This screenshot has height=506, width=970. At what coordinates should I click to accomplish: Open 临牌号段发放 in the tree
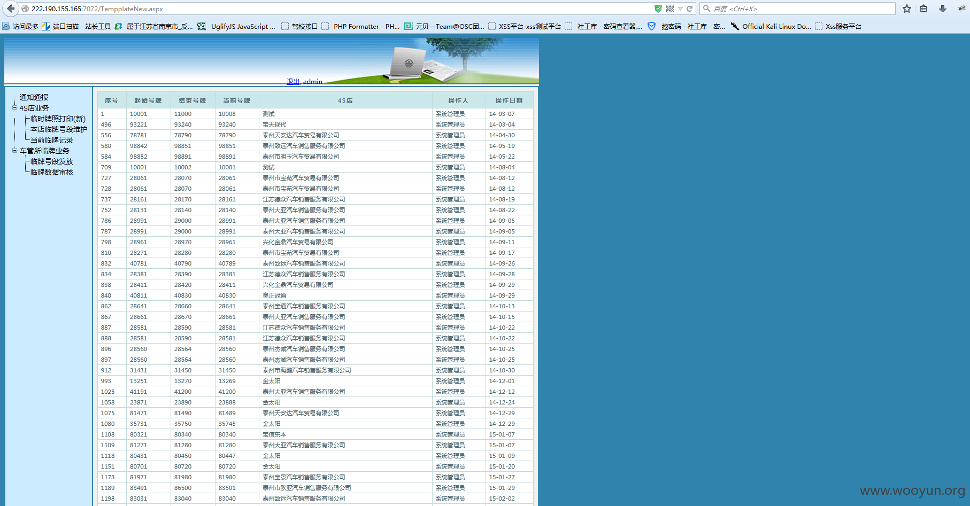coord(52,161)
